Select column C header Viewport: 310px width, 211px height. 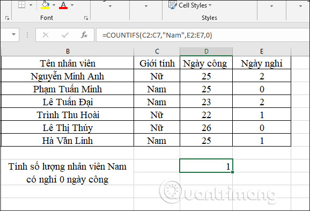point(157,52)
